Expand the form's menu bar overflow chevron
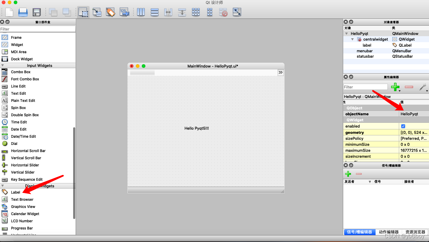The width and height of the screenshot is (429, 242). click(281, 73)
